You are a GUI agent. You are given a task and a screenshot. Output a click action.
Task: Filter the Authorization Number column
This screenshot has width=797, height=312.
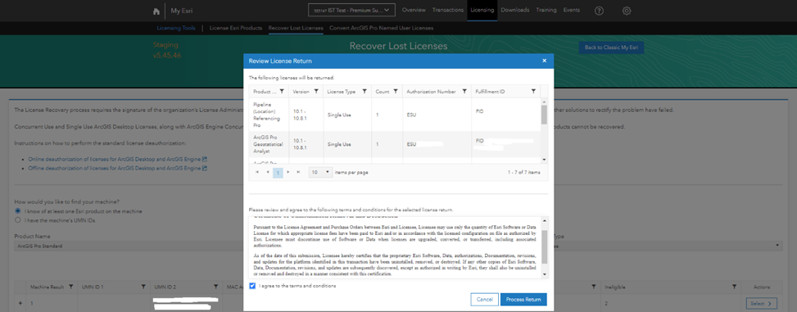tap(464, 92)
